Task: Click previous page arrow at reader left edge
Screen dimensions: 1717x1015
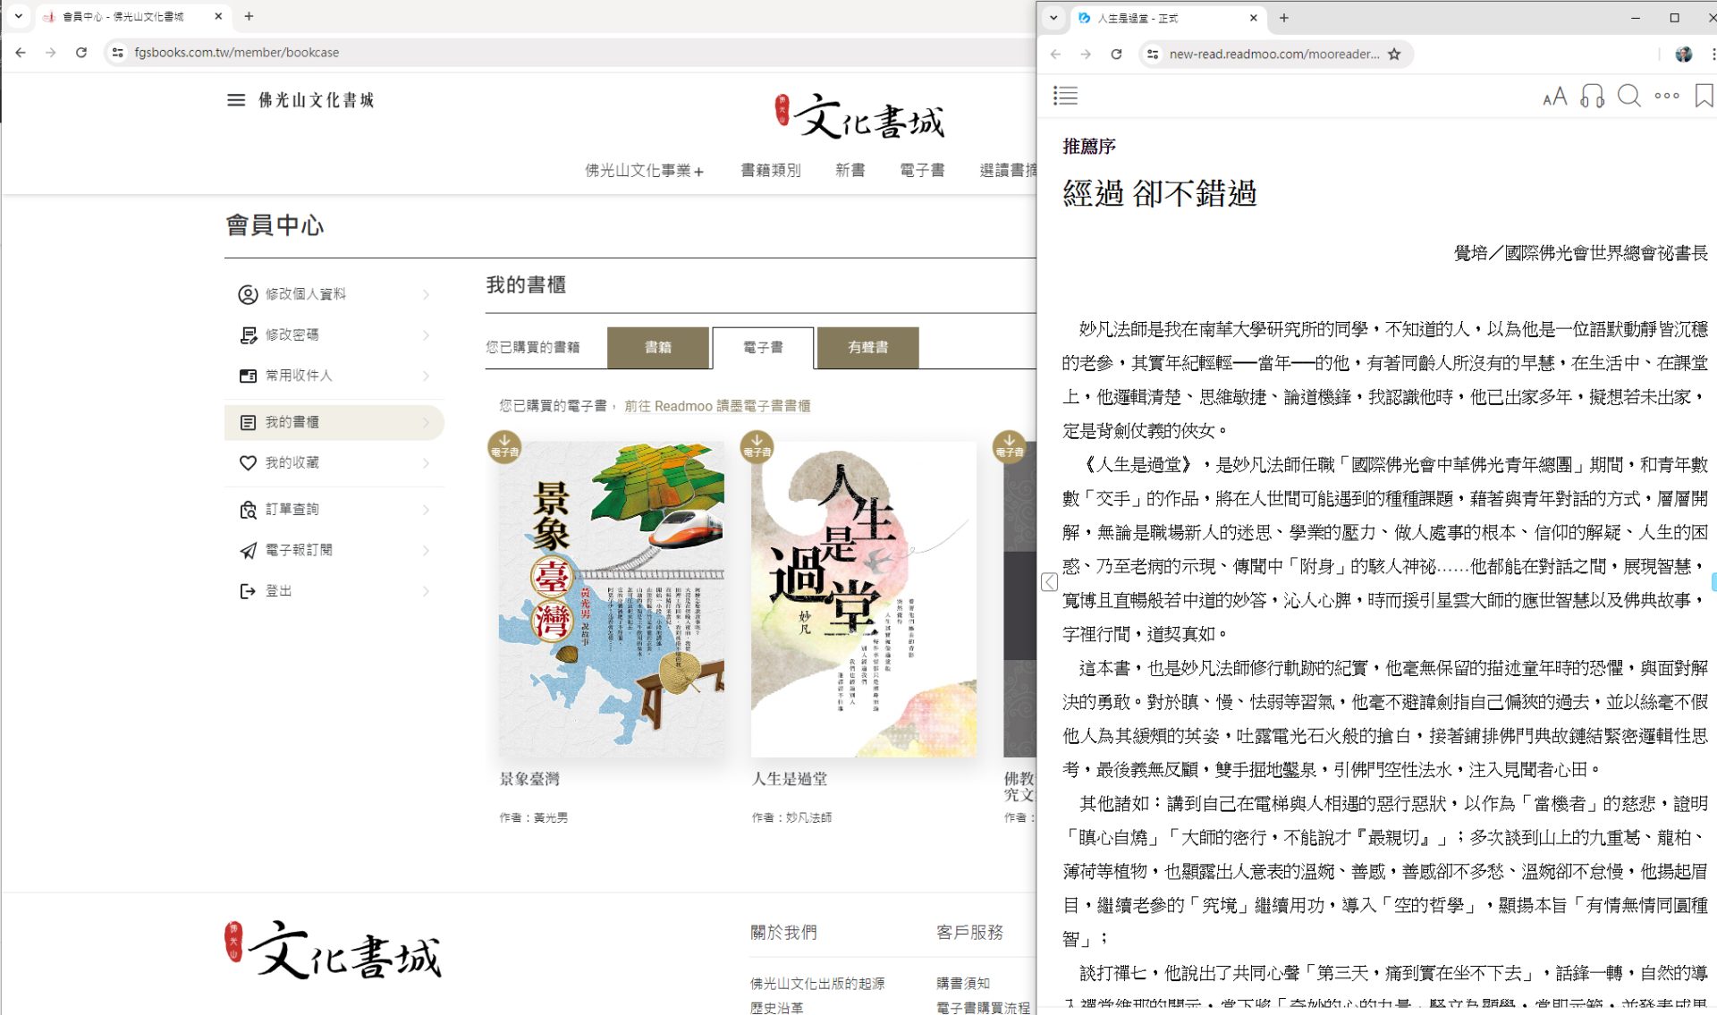Action: coord(1050,582)
